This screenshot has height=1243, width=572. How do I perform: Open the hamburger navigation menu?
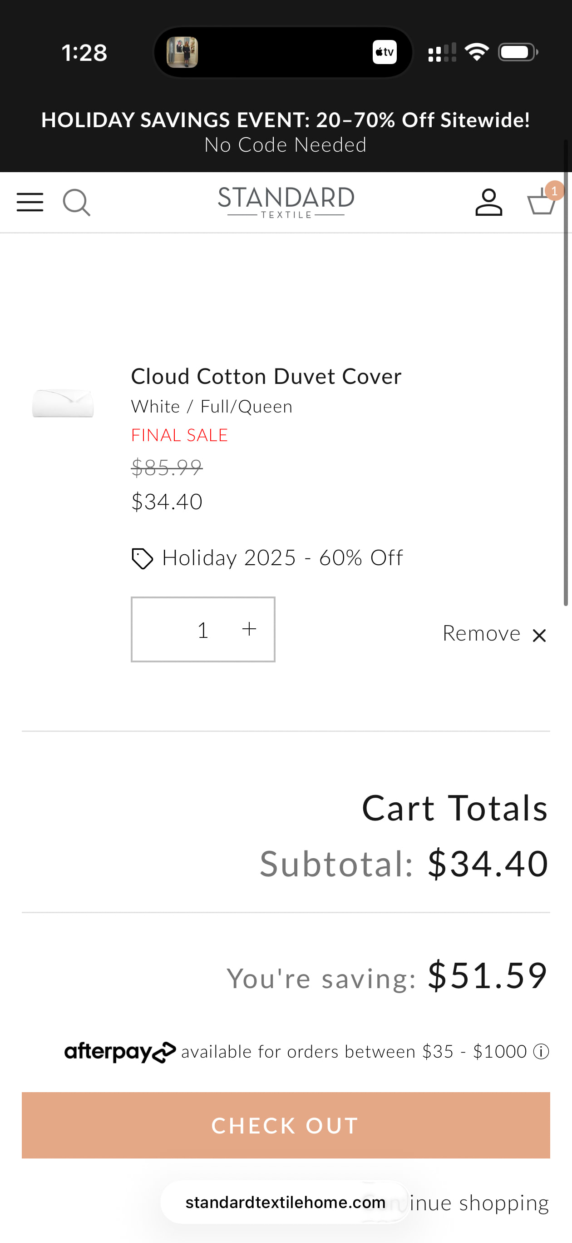[30, 202]
